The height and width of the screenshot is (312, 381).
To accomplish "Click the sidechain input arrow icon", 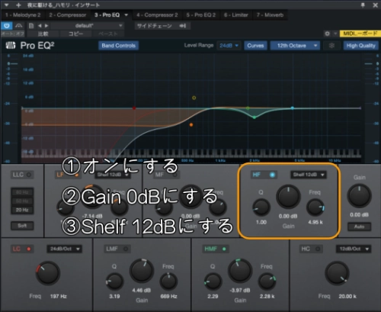I will pos(183,26).
